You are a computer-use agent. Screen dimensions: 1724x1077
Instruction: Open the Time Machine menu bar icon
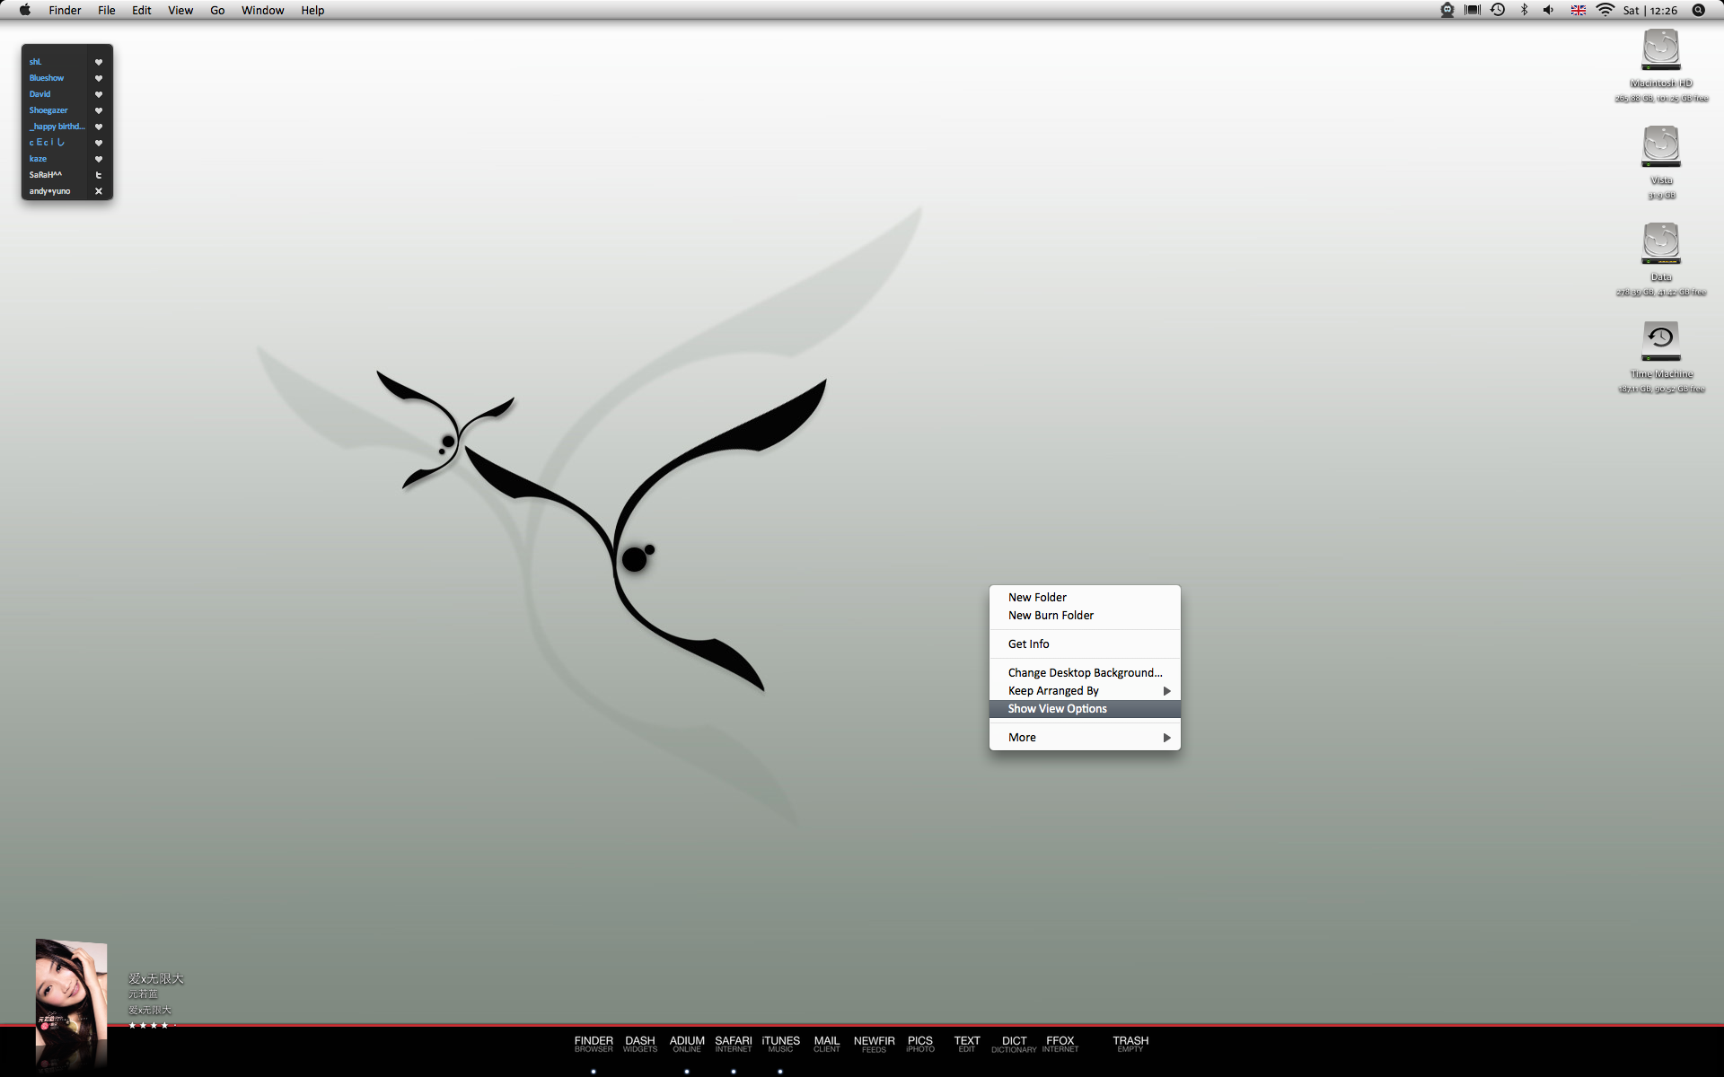(1498, 10)
